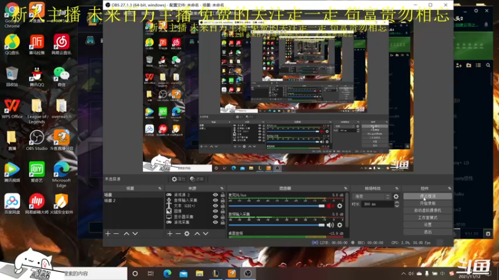
Task: Toggle the lock on the 文本 (GDI+) source
Action: 223,206
